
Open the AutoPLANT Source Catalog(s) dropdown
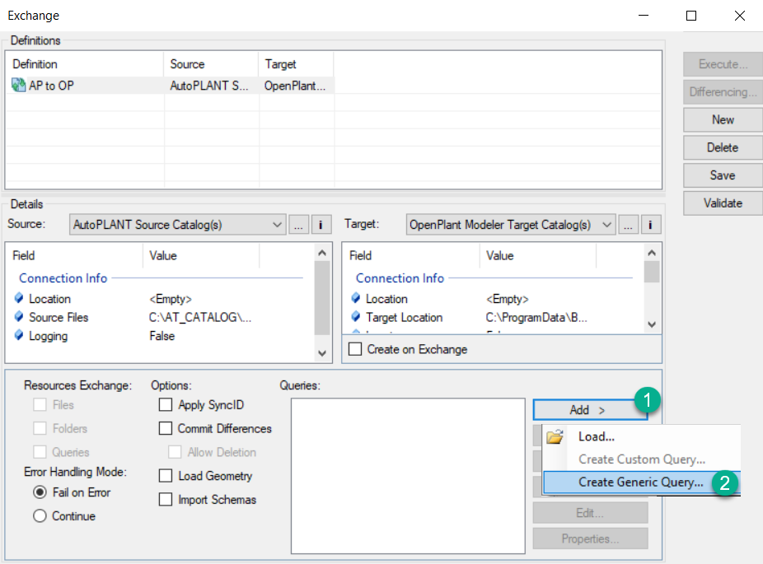[x=178, y=225]
